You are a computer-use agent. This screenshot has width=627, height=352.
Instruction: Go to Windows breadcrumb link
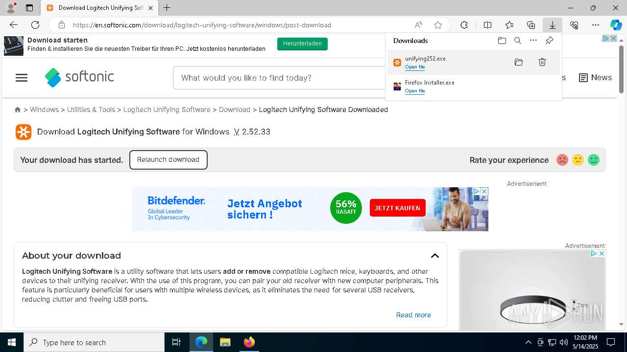click(44, 110)
